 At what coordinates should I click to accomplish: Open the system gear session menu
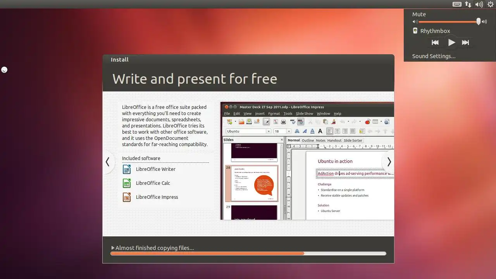(491, 4)
